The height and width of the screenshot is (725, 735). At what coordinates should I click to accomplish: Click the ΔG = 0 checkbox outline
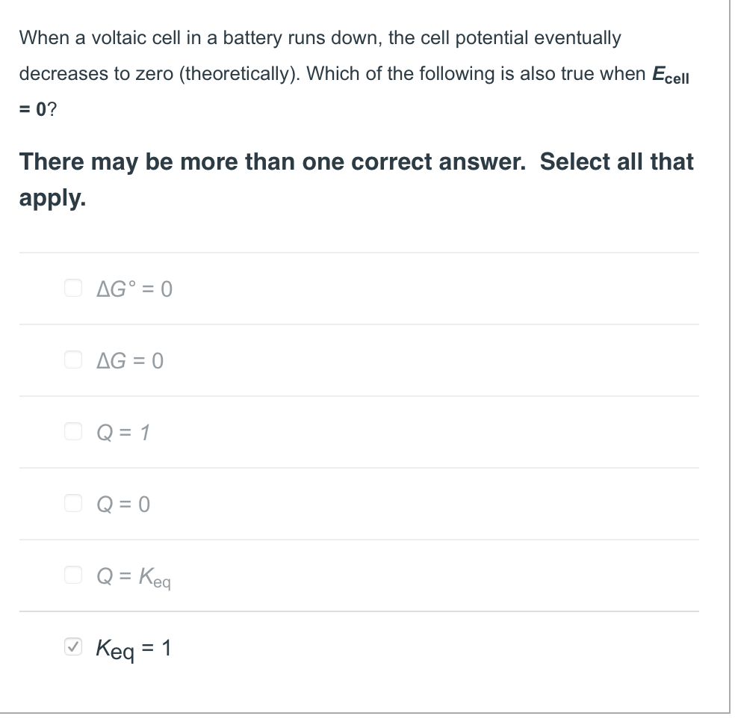pos(72,360)
